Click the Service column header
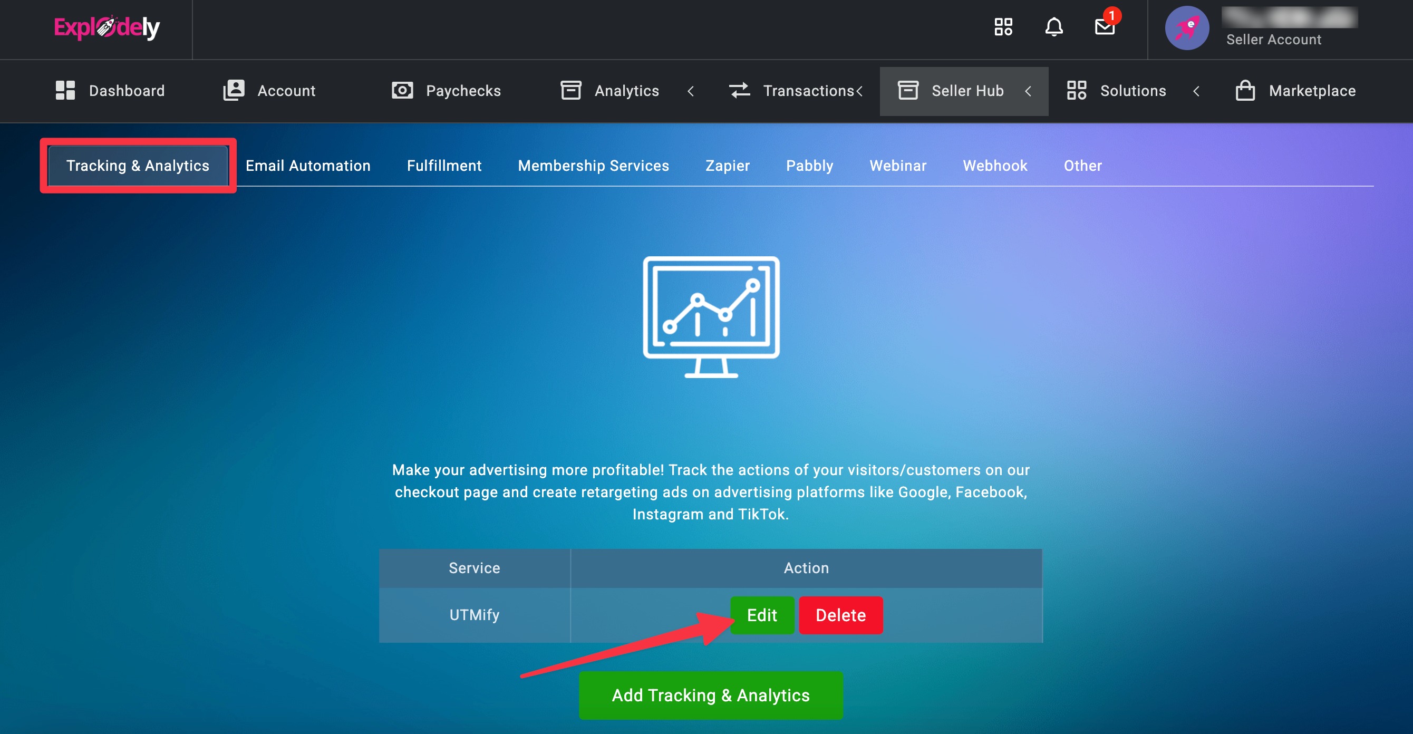 (x=474, y=568)
